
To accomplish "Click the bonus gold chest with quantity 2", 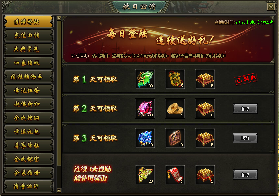I will (205, 175).
